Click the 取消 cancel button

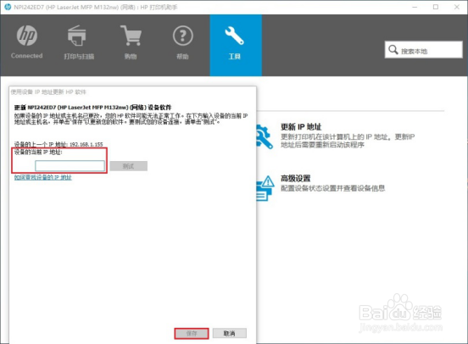(230, 333)
